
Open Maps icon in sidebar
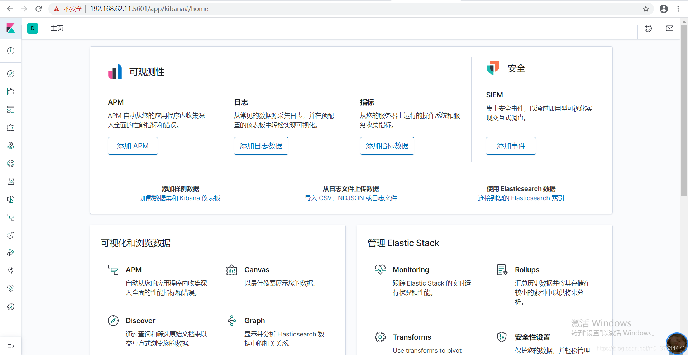tap(11, 145)
